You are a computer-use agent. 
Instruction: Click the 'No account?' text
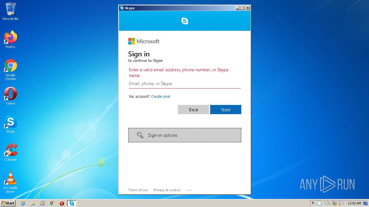tap(139, 97)
